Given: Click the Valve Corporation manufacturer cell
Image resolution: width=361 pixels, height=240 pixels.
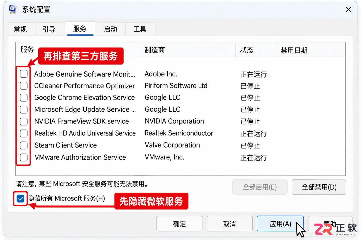Looking at the screenshot, I should [172, 145].
